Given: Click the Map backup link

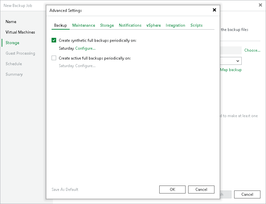Looking at the screenshot, I should point(231,70).
